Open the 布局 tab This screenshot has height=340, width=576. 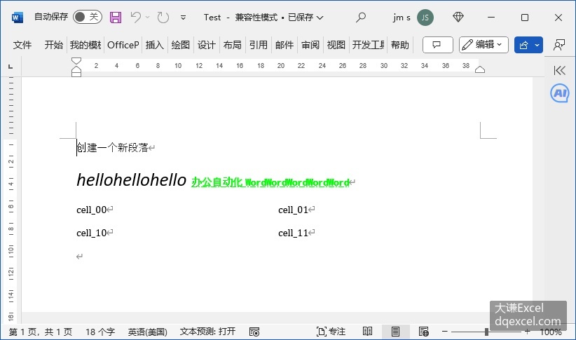tap(232, 45)
